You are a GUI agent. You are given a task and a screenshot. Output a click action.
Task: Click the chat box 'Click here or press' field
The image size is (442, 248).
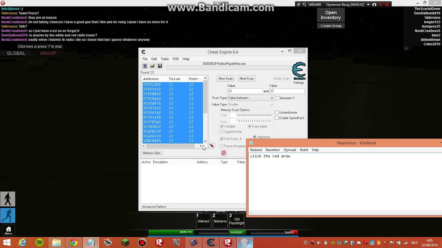(x=40, y=46)
